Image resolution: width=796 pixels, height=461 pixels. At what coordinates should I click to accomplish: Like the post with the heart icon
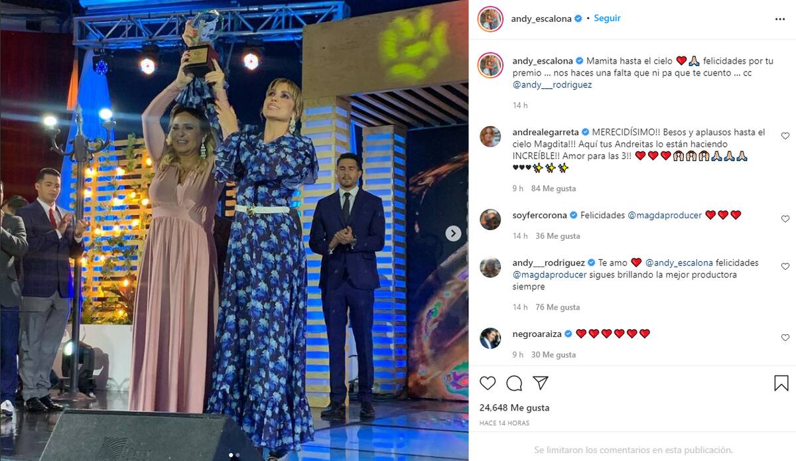(x=488, y=383)
